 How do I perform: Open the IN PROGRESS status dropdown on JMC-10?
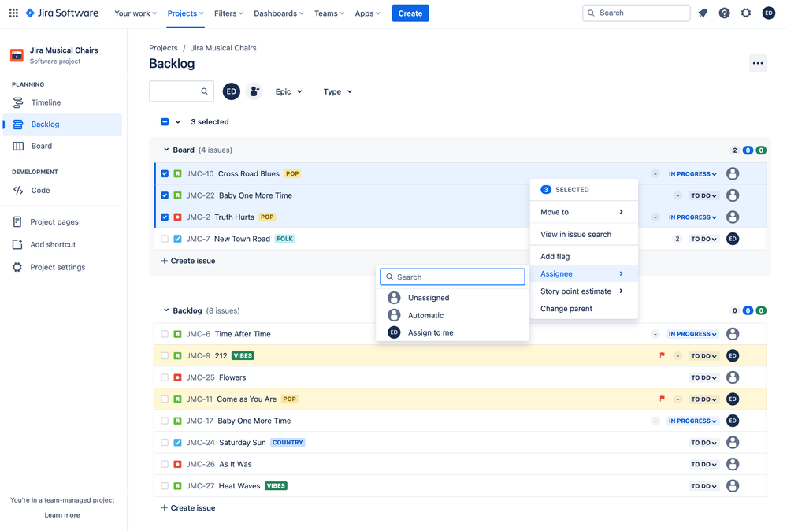(x=692, y=174)
